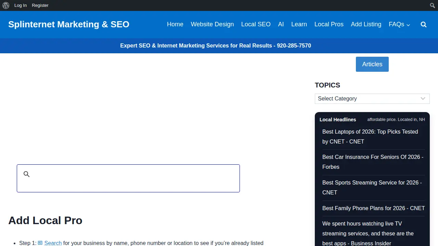
Task: Focus the large business search field
Action: click(x=128, y=178)
